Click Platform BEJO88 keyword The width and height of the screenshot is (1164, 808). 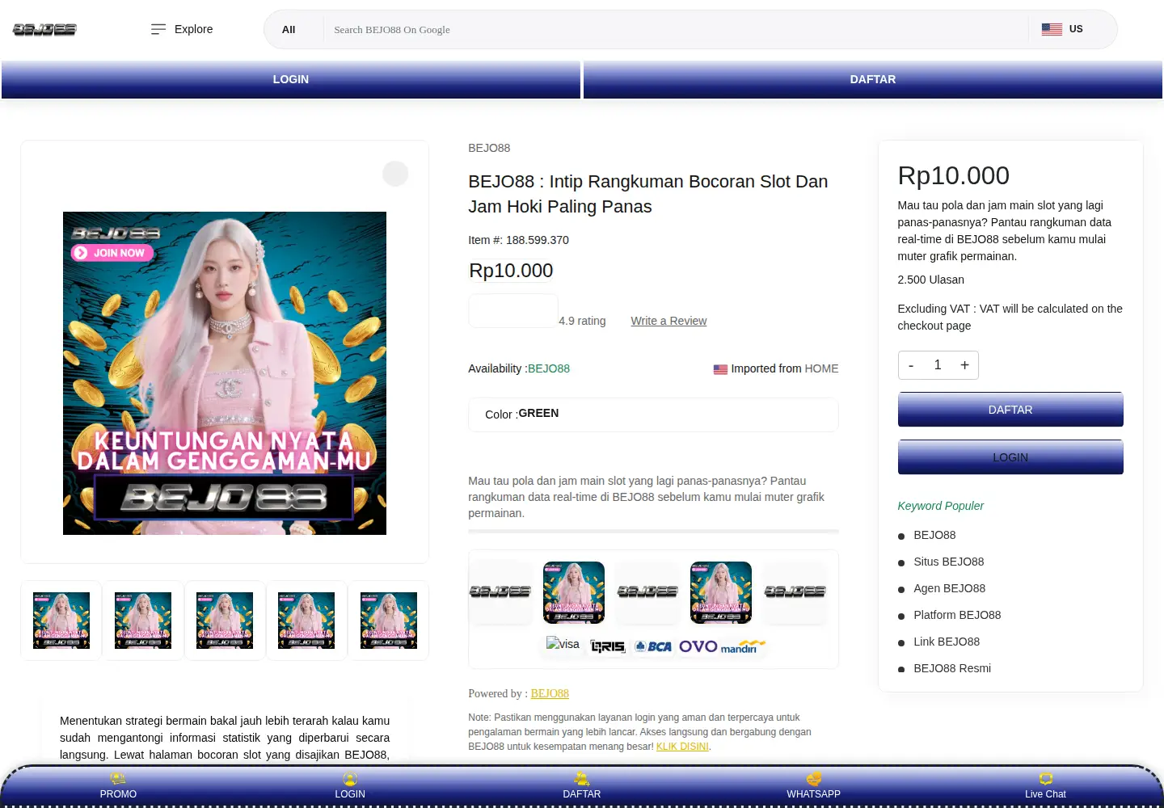point(957,615)
